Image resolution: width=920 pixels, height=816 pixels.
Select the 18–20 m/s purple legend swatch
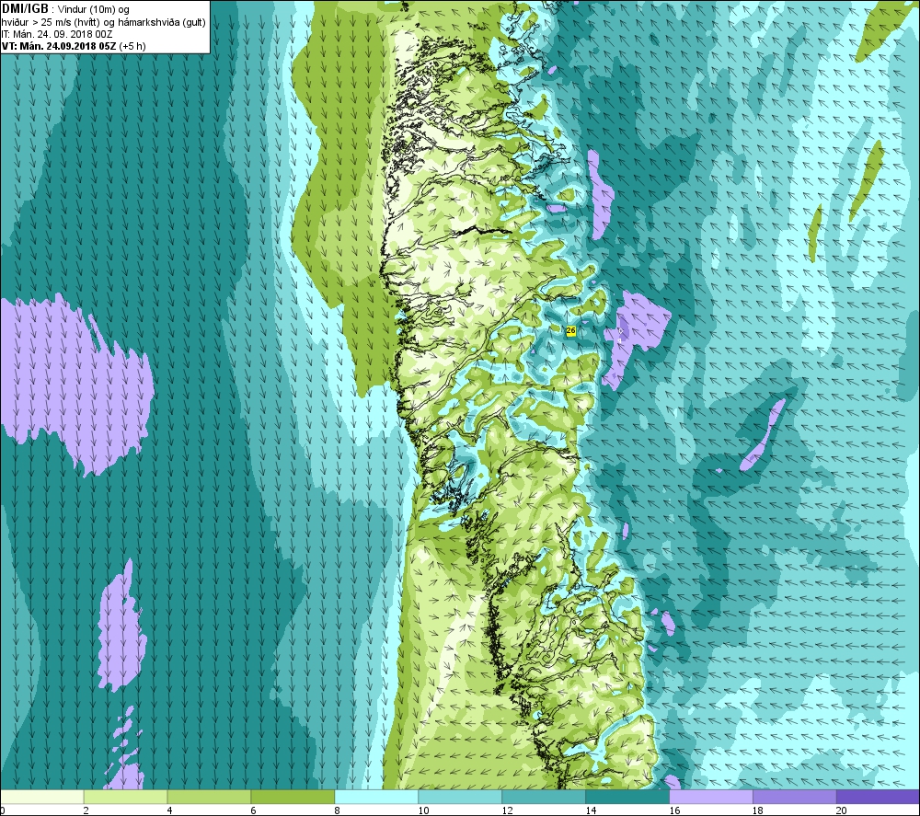click(x=795, y=797)
